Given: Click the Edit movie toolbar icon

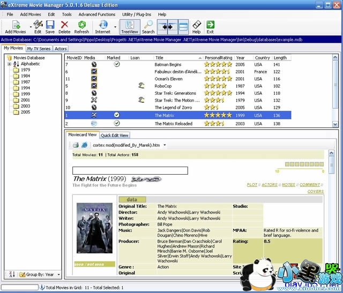Looking at the screenshot, I should coord(38,25).
